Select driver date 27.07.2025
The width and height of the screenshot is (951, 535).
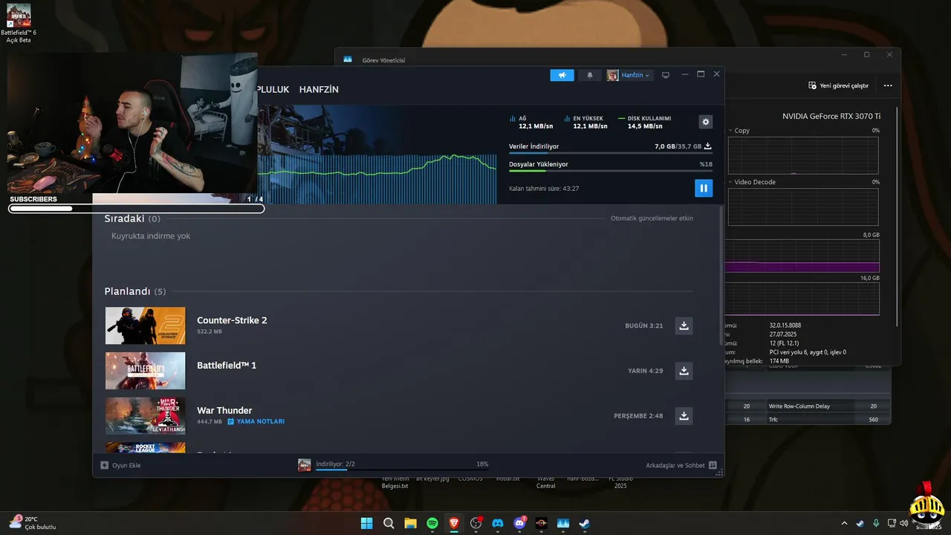click(x=783, y=334)
